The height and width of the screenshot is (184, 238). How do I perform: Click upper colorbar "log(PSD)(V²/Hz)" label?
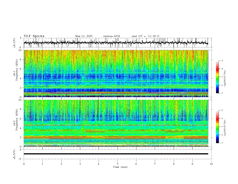pyautogui.click(x=225, y=78)
